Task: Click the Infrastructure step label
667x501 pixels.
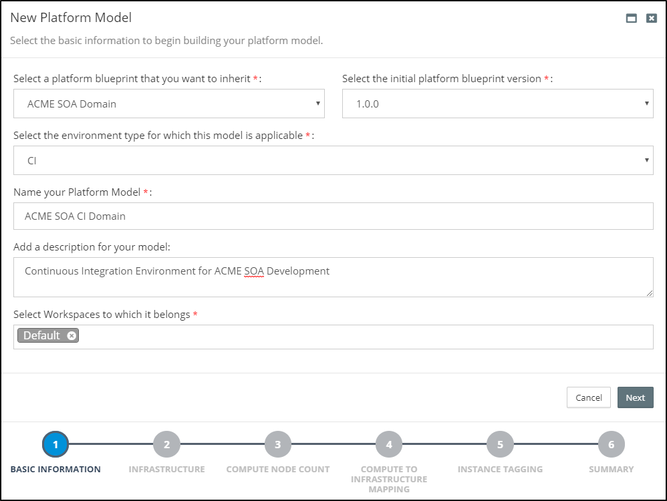Action: click(166, 469)
